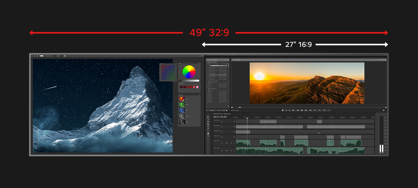Select the arrow selection tool in timeline toolbar
The width and height of the screenshot is (418, 188).
tap(208, 117)
